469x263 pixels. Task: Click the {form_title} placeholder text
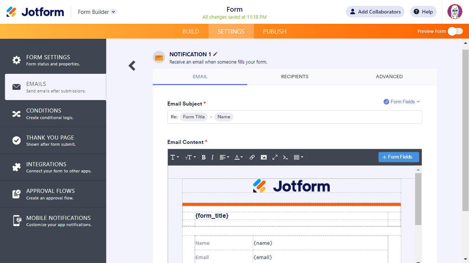pos(212,216)
